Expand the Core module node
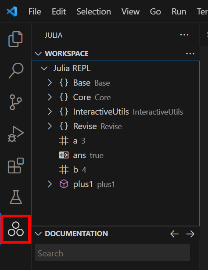This screenshot has height=270, width=208. (x=50, y=97)
